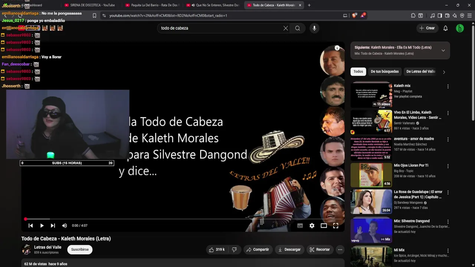This screenshot has height=267, width=475.
Task: Mute the video volume
Action: click(x=65, y=225)
